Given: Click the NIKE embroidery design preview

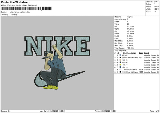Looking at the screenshot, I should [57, 63].
